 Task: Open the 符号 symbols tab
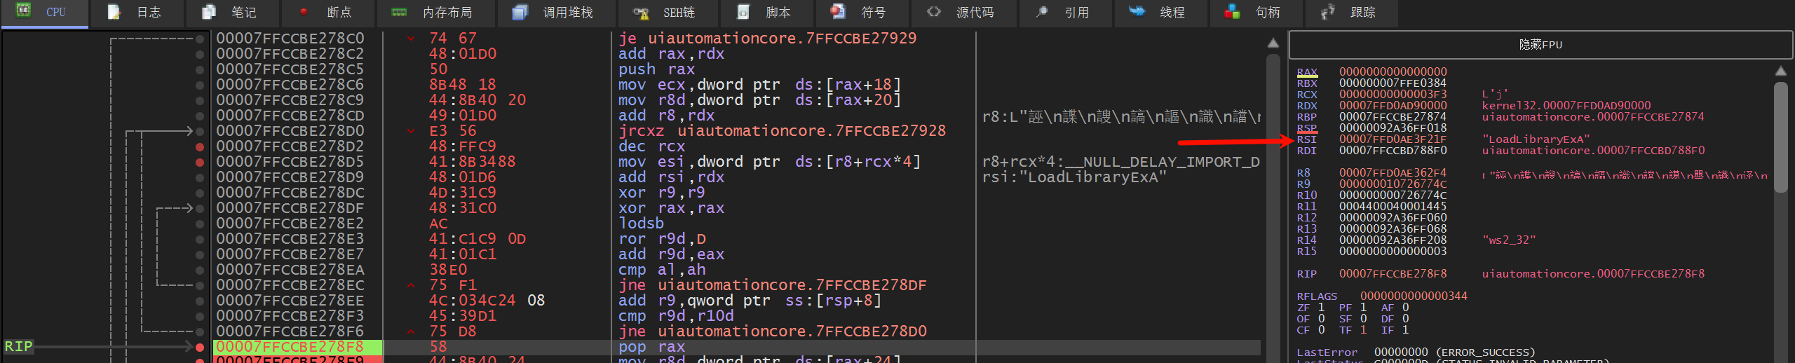coord(863,13)
